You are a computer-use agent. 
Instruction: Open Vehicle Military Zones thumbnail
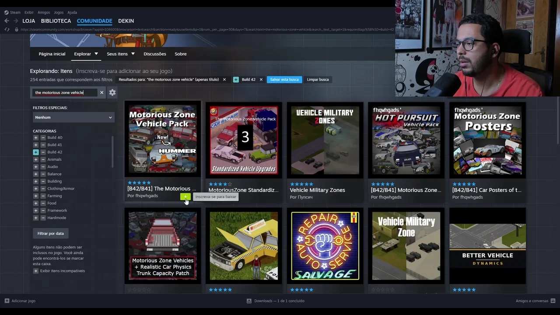tap(325, 140)
